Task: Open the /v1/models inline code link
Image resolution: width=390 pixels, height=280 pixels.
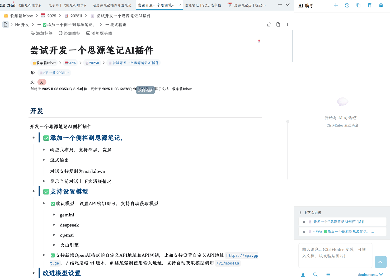Action: pyautogui.click(x=228, y=263)
